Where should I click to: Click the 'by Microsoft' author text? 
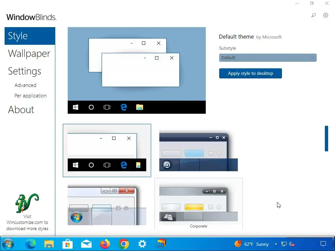coord(269,37)
